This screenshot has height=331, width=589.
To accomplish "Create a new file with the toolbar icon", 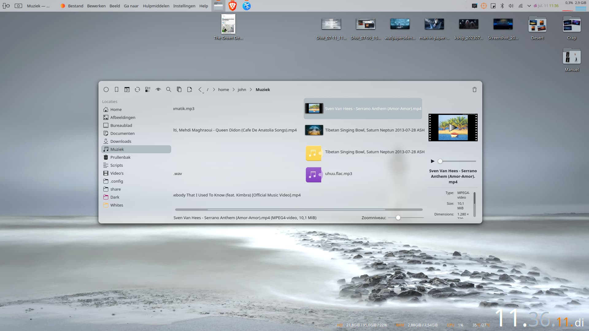I will click(190, 89).
